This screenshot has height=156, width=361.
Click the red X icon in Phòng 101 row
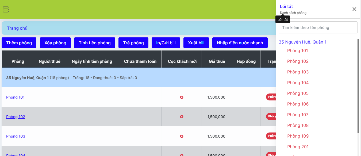182,97
